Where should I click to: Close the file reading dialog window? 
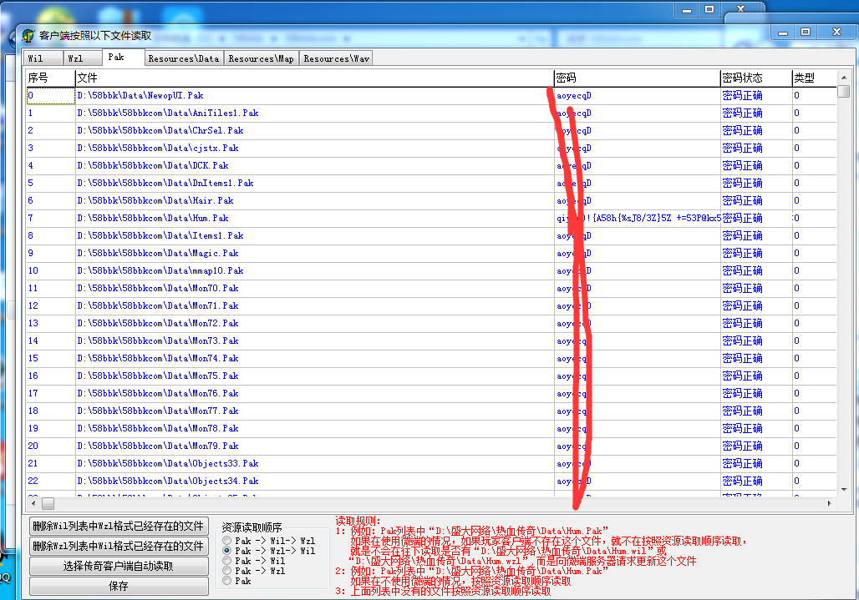click(x=836, y=32)
